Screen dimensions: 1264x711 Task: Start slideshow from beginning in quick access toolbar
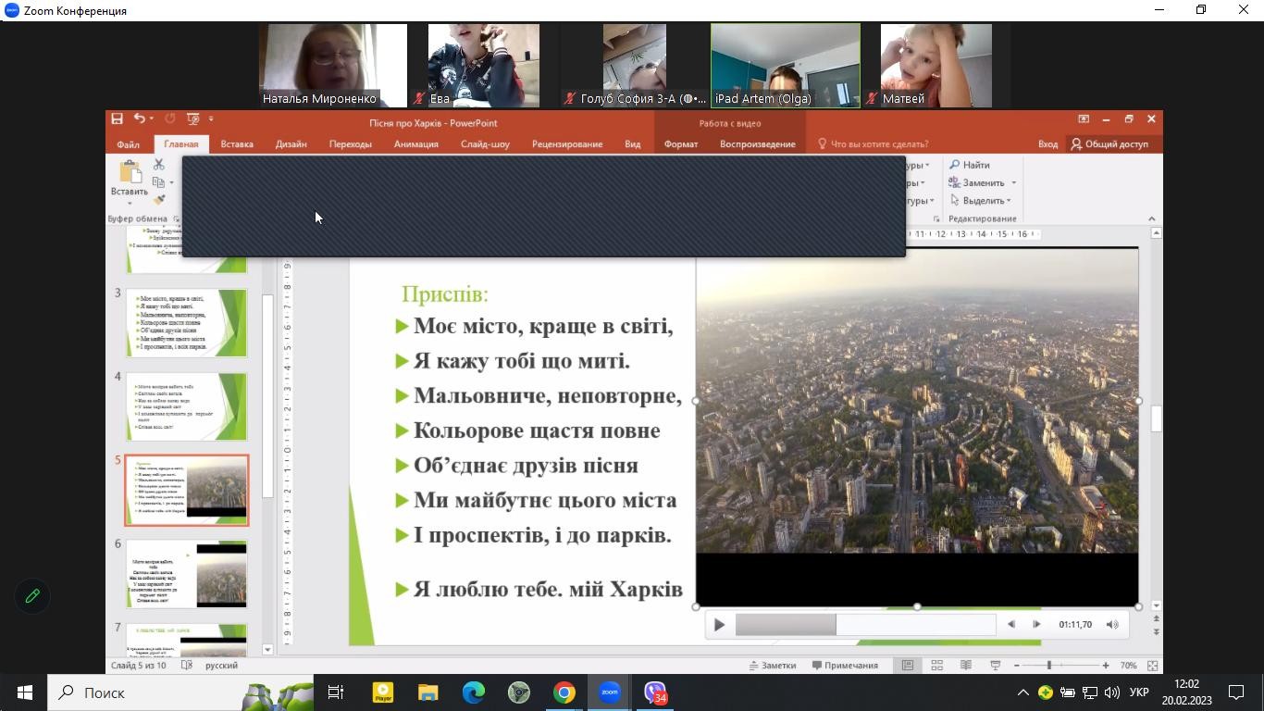192,118
